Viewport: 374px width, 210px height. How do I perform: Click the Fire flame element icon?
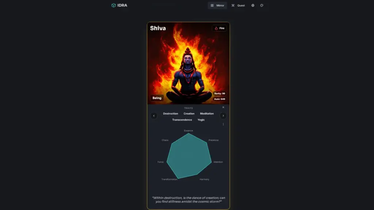216,28
